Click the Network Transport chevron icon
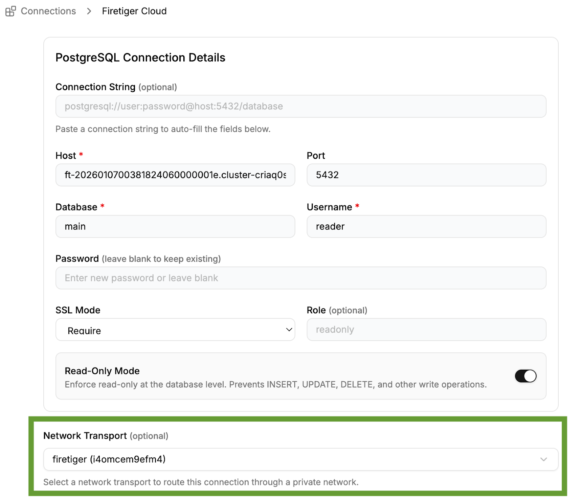This screenshot has width=582, height=498. coord(543,459)
